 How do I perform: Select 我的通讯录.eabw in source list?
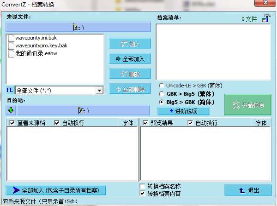coord(36,53)
